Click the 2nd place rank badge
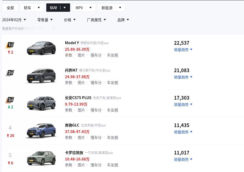 coord(10,73)
